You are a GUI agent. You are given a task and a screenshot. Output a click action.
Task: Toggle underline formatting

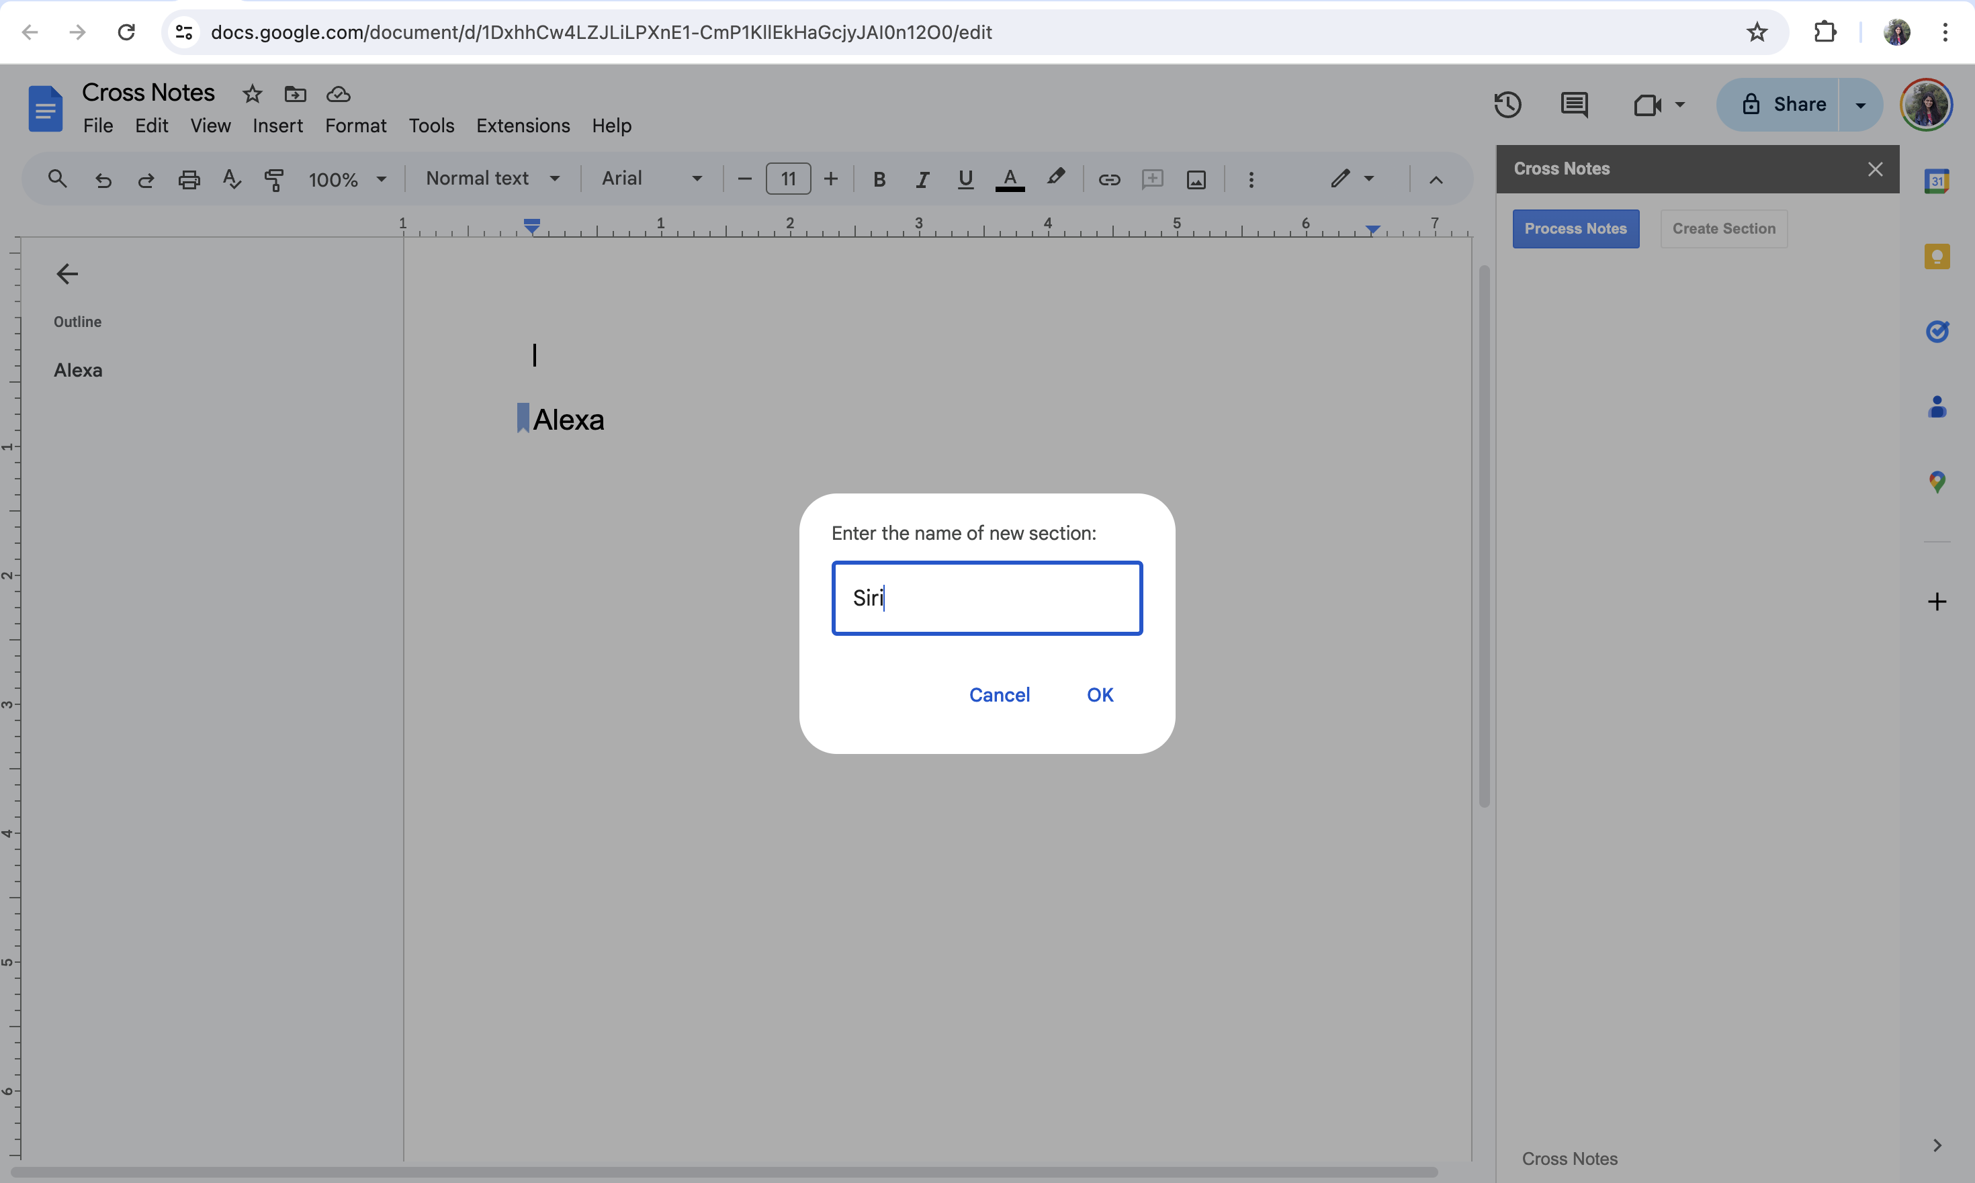[x=965, y=179]
